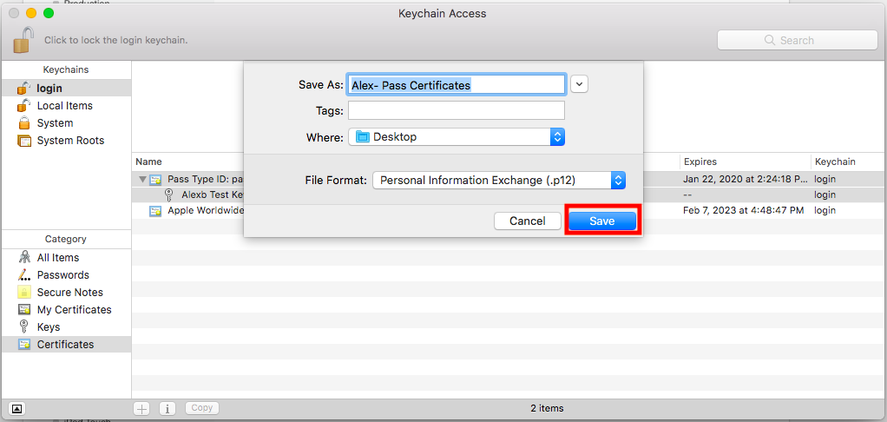887x422 pixels.
Task: Select the System Roots keychain
Action: point(67,141)
